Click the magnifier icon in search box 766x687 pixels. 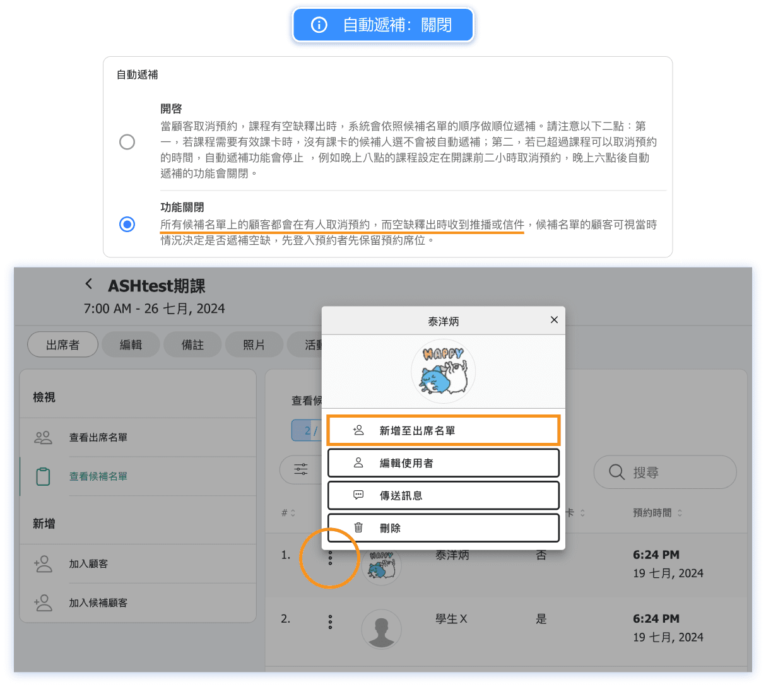tap(616, 472)
